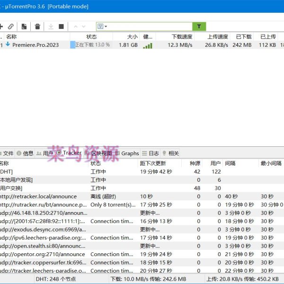Click the blue downloading arrow icon beside Premiere.Pro.2023
This screenshot has height=284, width=284.
pyautogui.click(x=8, y=44)
